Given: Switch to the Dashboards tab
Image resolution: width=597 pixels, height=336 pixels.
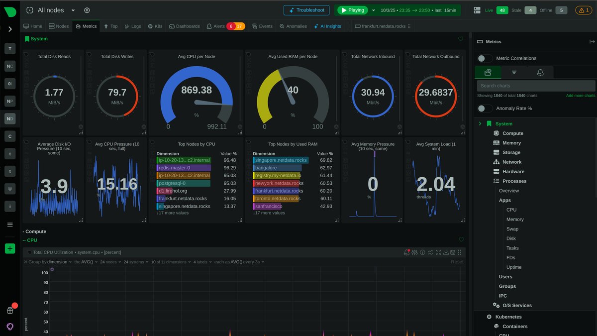Looking at the screenshot, I should point(184,26).
